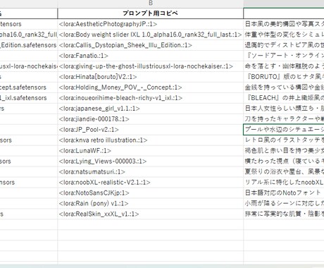
Task: Click cell <lora:Callis_Dystopian_Sheek_Illu_Edition.:1>
Action: pos(151,45)
